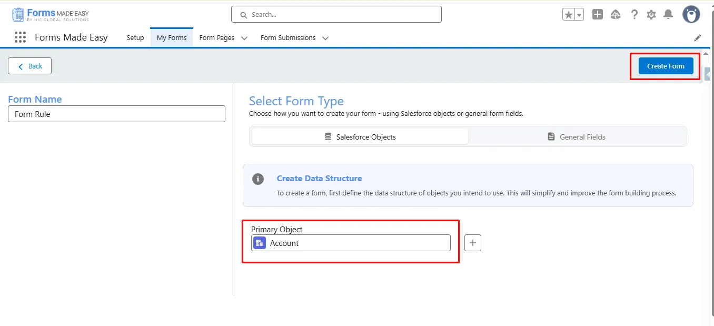Click the Forms Made Easy logo
Viewport: 714px width, 326px height.
click(50, 15)
